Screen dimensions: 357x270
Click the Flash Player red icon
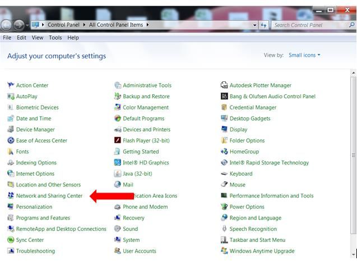[x=118, y=140]
